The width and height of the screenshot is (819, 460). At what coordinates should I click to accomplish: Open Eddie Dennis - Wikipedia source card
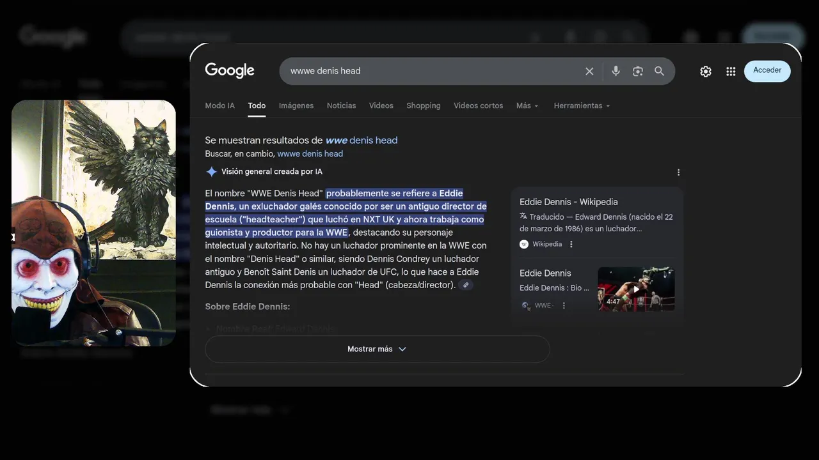pos(597,222)
